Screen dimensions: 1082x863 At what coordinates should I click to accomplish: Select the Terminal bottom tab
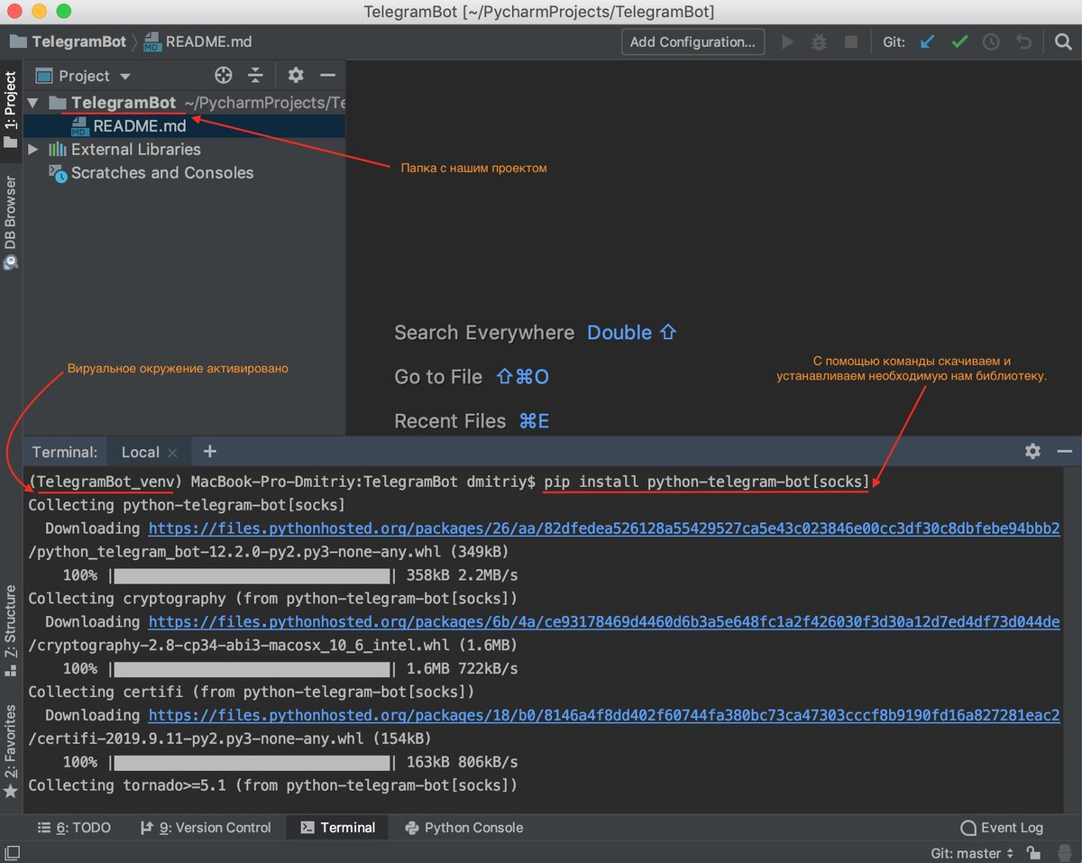pyautogui.click(x=338, y=827)
